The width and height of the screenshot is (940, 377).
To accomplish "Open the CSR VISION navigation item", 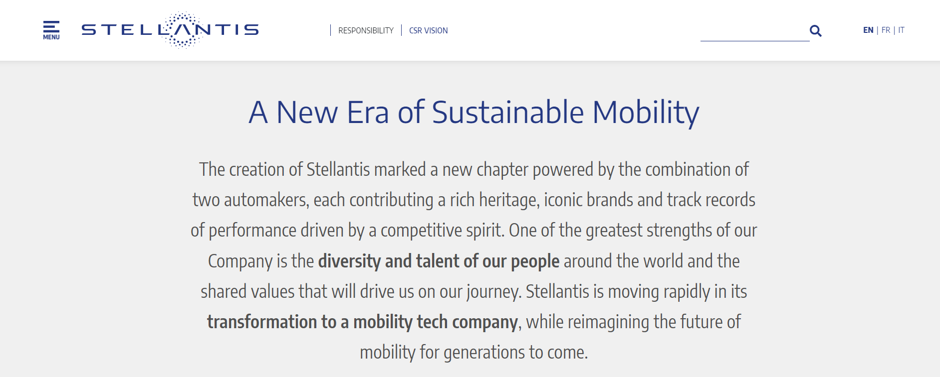I will coord(428,30).
